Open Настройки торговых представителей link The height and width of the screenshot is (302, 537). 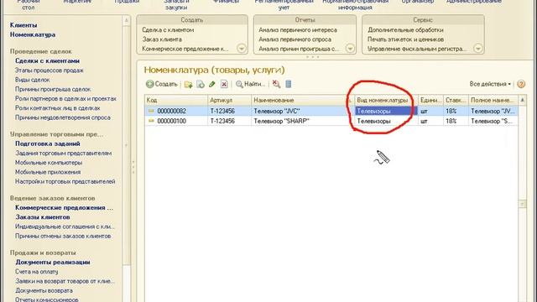65,181
